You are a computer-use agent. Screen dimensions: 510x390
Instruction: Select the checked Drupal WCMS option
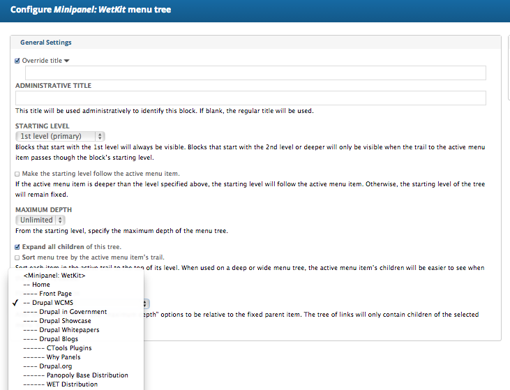(x=76, y=303)
